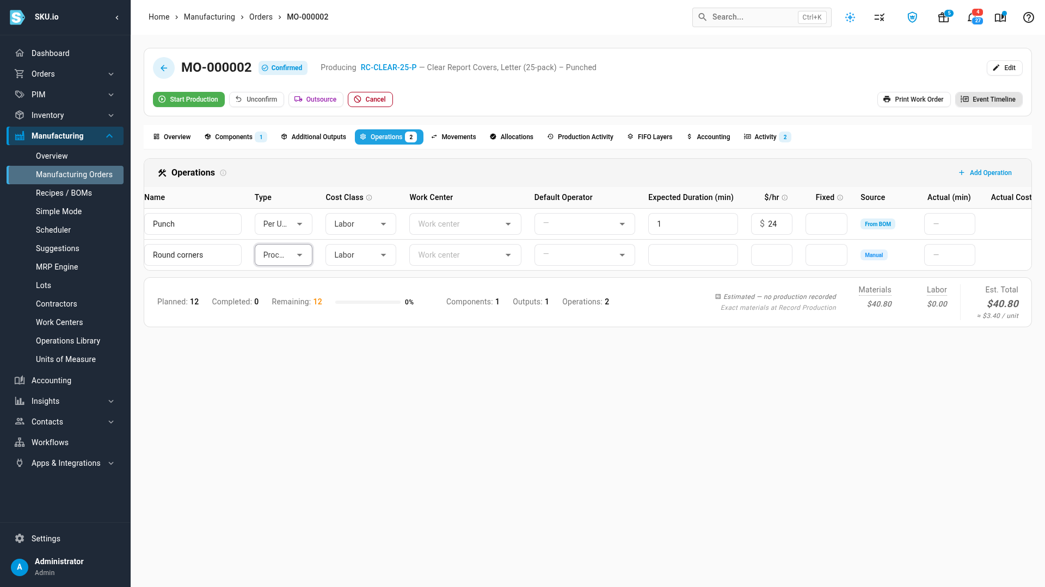The width and height of the screenshot is (1045, 587).
Task: Click the Administrator avatar icon
Action: tap(20, 567)
